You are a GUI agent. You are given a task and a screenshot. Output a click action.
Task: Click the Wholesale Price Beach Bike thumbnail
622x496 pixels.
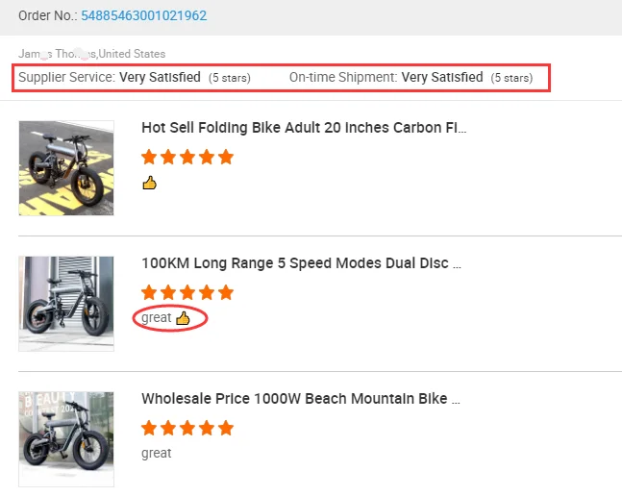point(66,438)
